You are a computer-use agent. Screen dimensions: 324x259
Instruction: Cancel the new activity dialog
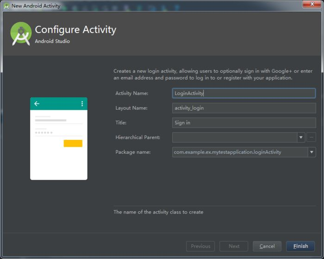click(x=267, y=246)
